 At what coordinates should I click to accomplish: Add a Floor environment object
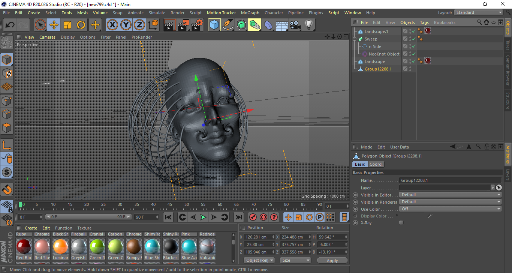click(282, 25)
